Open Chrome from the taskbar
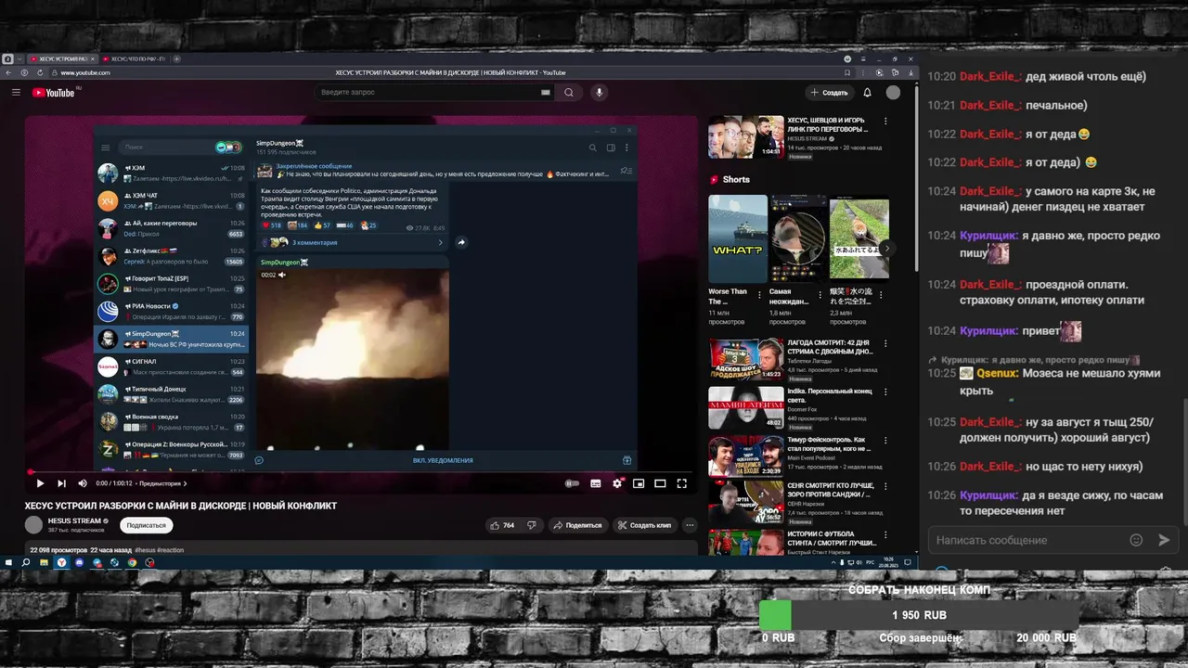 [132, 562]
